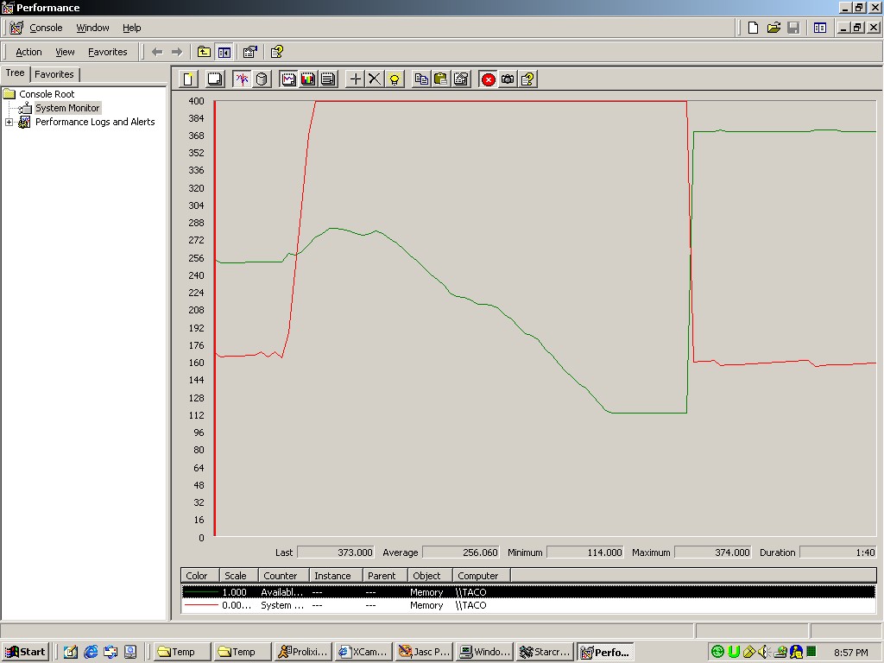Image resolution: width=884 pixels, height=663 pixels.
Task: Click the Color column header
Action: pyautogui.click(x=199, y=576)
